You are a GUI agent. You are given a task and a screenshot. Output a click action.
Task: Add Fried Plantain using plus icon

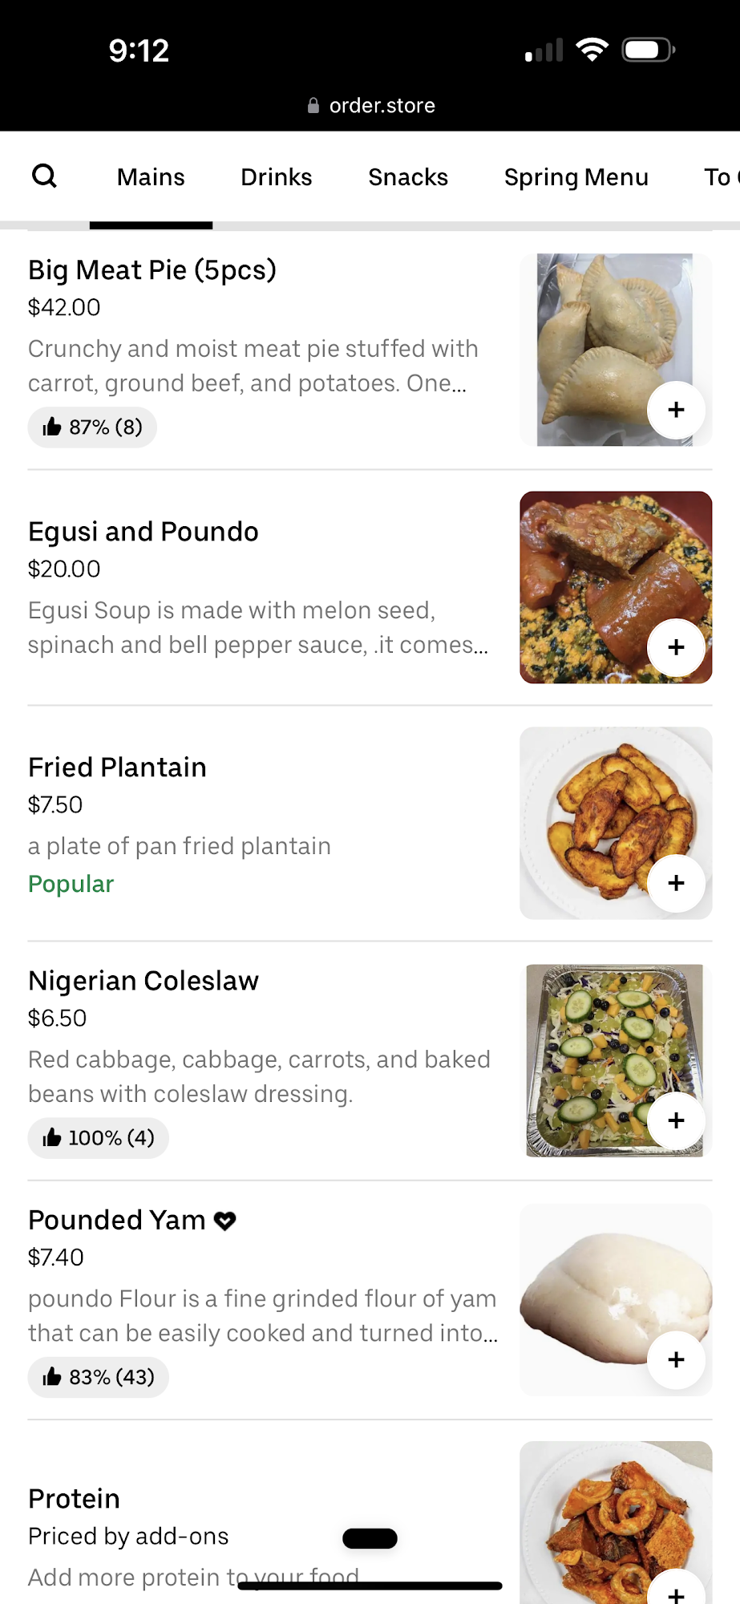[676, 883]
